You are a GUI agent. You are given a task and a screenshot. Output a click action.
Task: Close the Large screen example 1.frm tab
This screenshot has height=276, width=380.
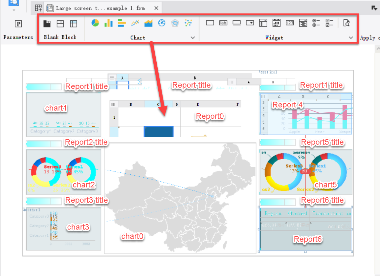coord(156,8)
